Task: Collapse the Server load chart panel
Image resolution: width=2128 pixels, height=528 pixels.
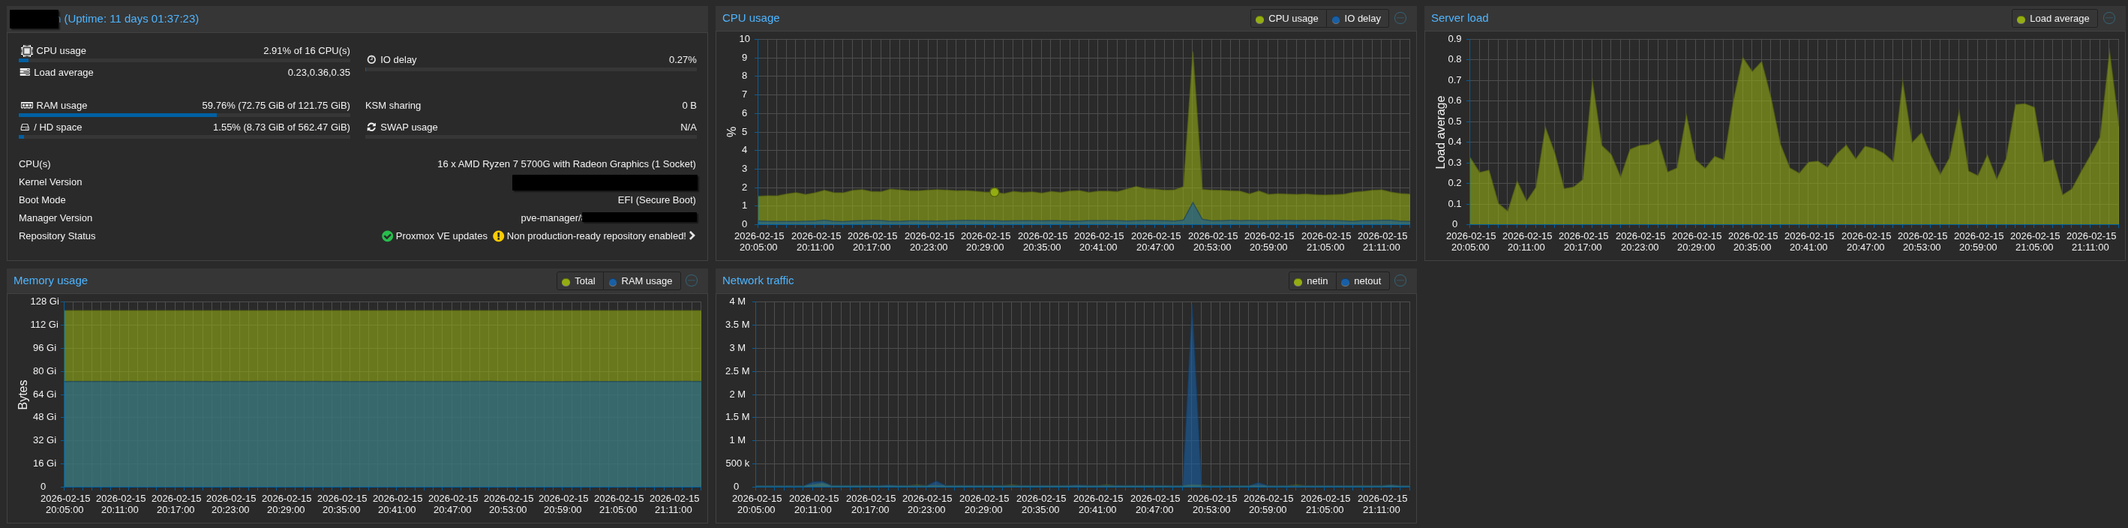Action: click(x=2109, y=18)
